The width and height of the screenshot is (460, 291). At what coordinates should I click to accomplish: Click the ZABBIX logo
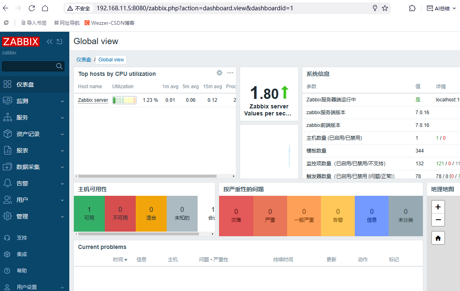[x=21, y=42]
